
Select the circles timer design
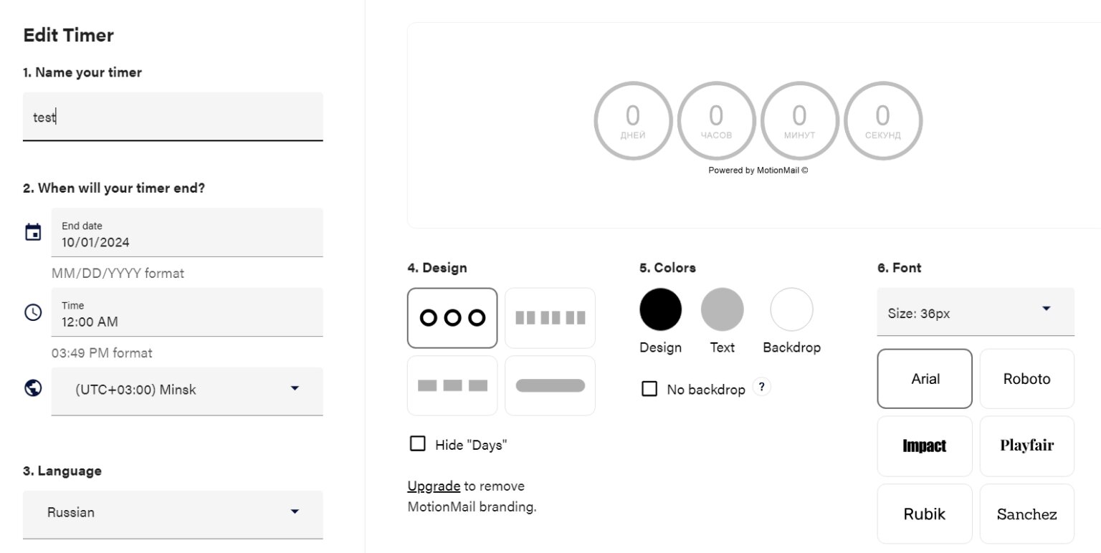pos(452,318)
